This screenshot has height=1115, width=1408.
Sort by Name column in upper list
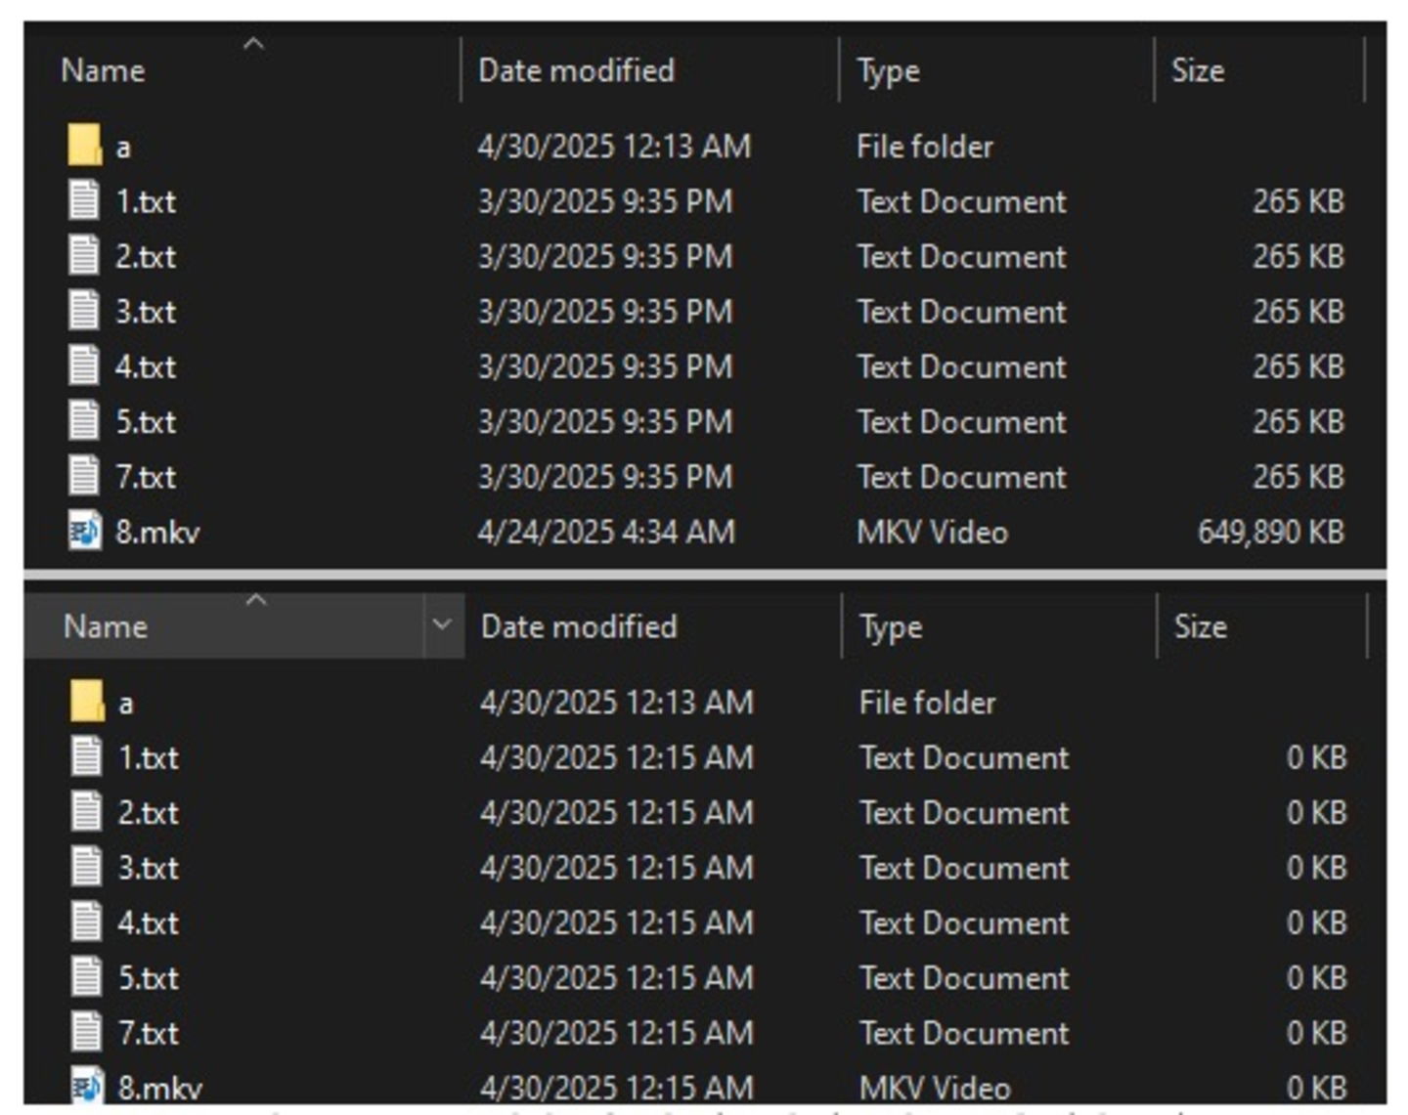coord(103,70)
